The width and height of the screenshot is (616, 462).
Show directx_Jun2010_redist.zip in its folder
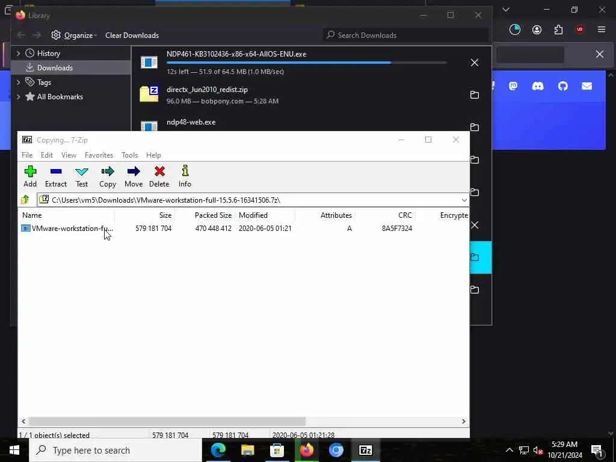click(x=475, y=94)
